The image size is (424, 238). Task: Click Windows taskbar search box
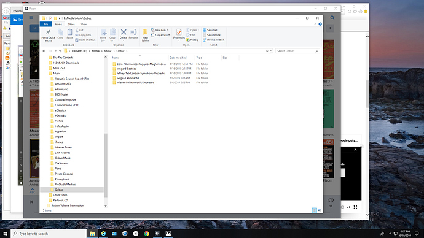coord(49,234)
